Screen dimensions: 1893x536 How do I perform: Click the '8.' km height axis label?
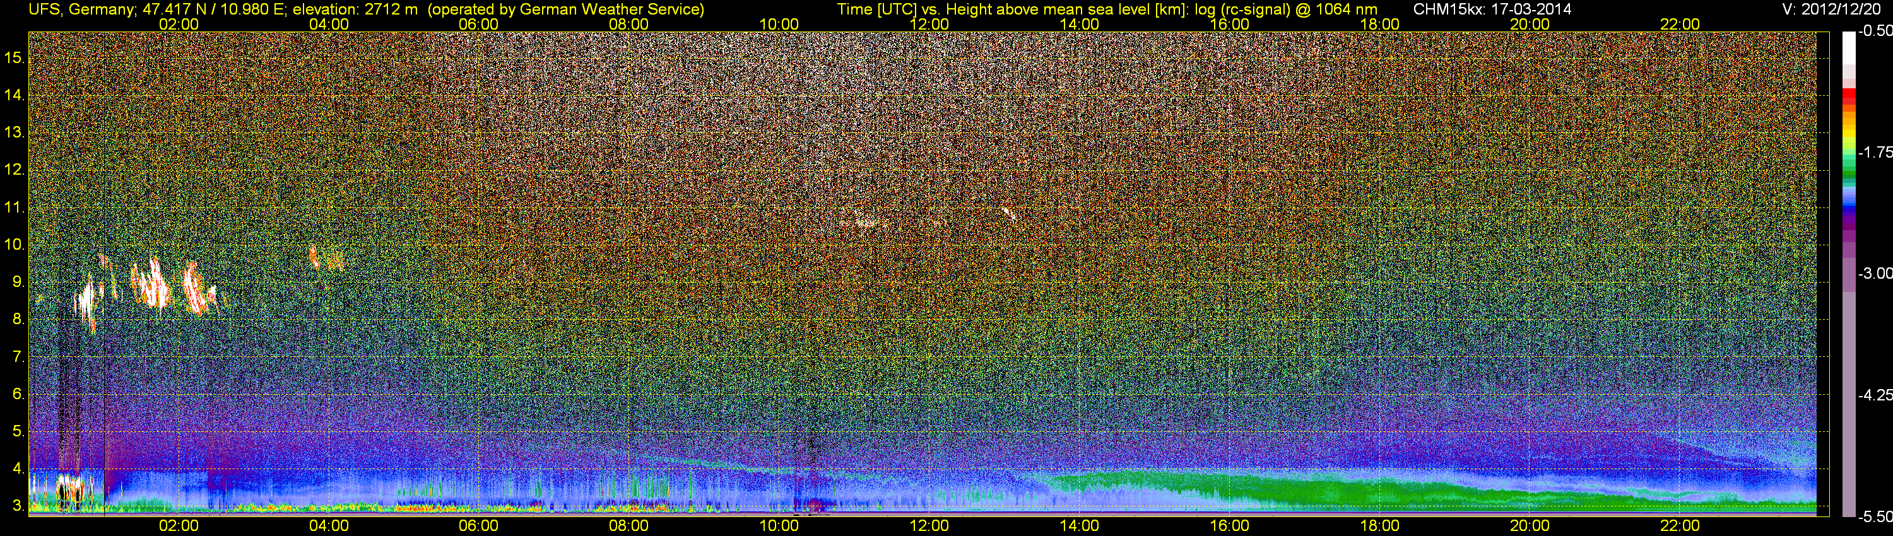pos(19,320)
